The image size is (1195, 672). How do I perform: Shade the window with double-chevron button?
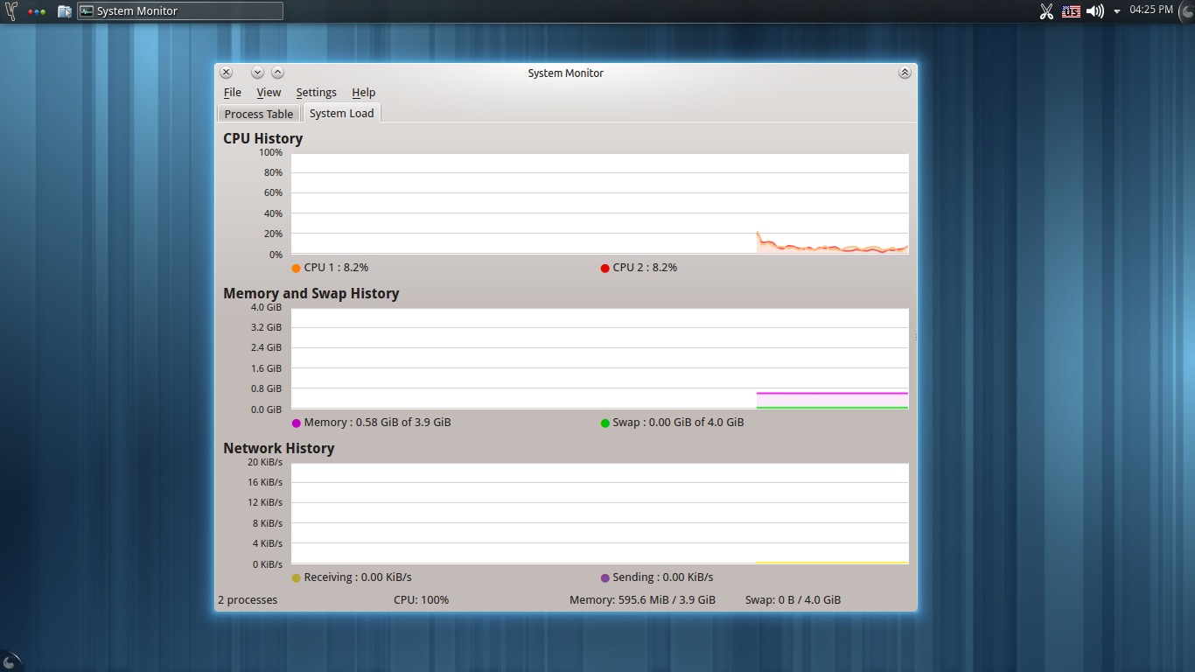[x=905, y=73]
